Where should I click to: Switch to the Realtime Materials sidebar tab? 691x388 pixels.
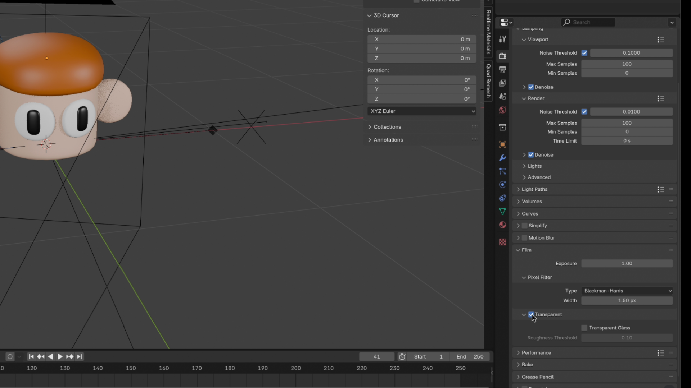click(488, 32)
